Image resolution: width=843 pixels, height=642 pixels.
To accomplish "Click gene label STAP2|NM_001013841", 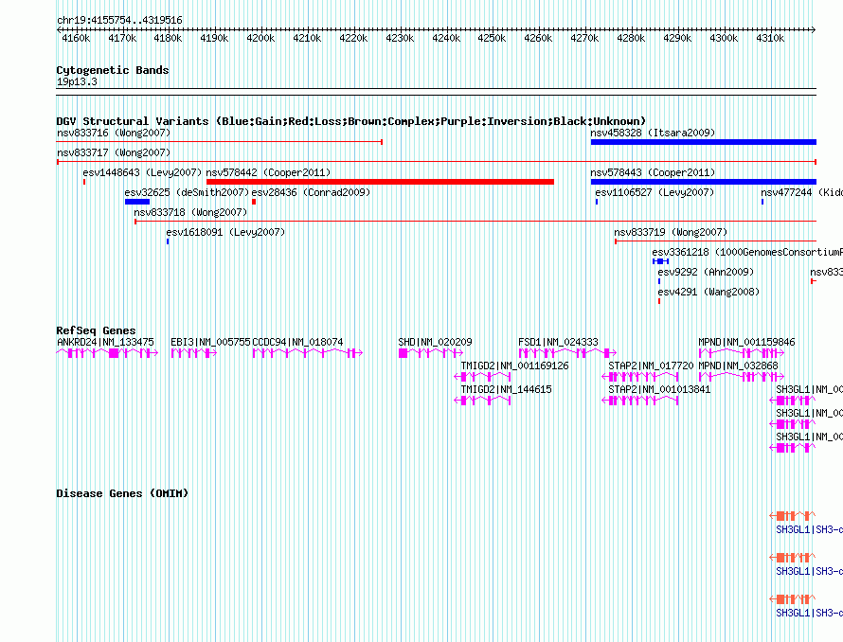I will 659,389.
